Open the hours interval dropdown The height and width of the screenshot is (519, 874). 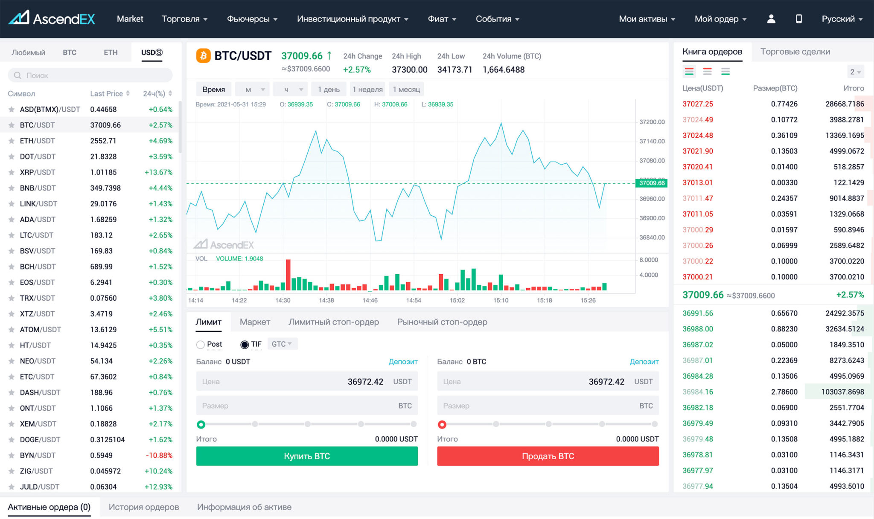point(290,90)
